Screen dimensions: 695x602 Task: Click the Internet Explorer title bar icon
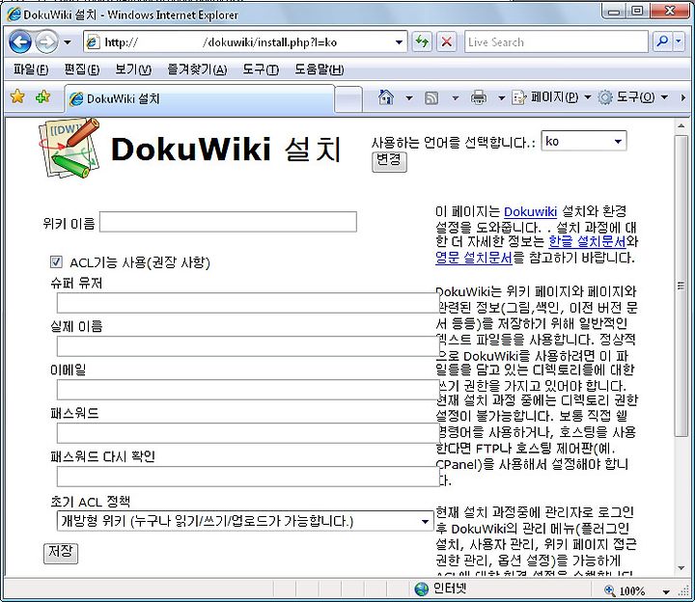click(14, 14)
